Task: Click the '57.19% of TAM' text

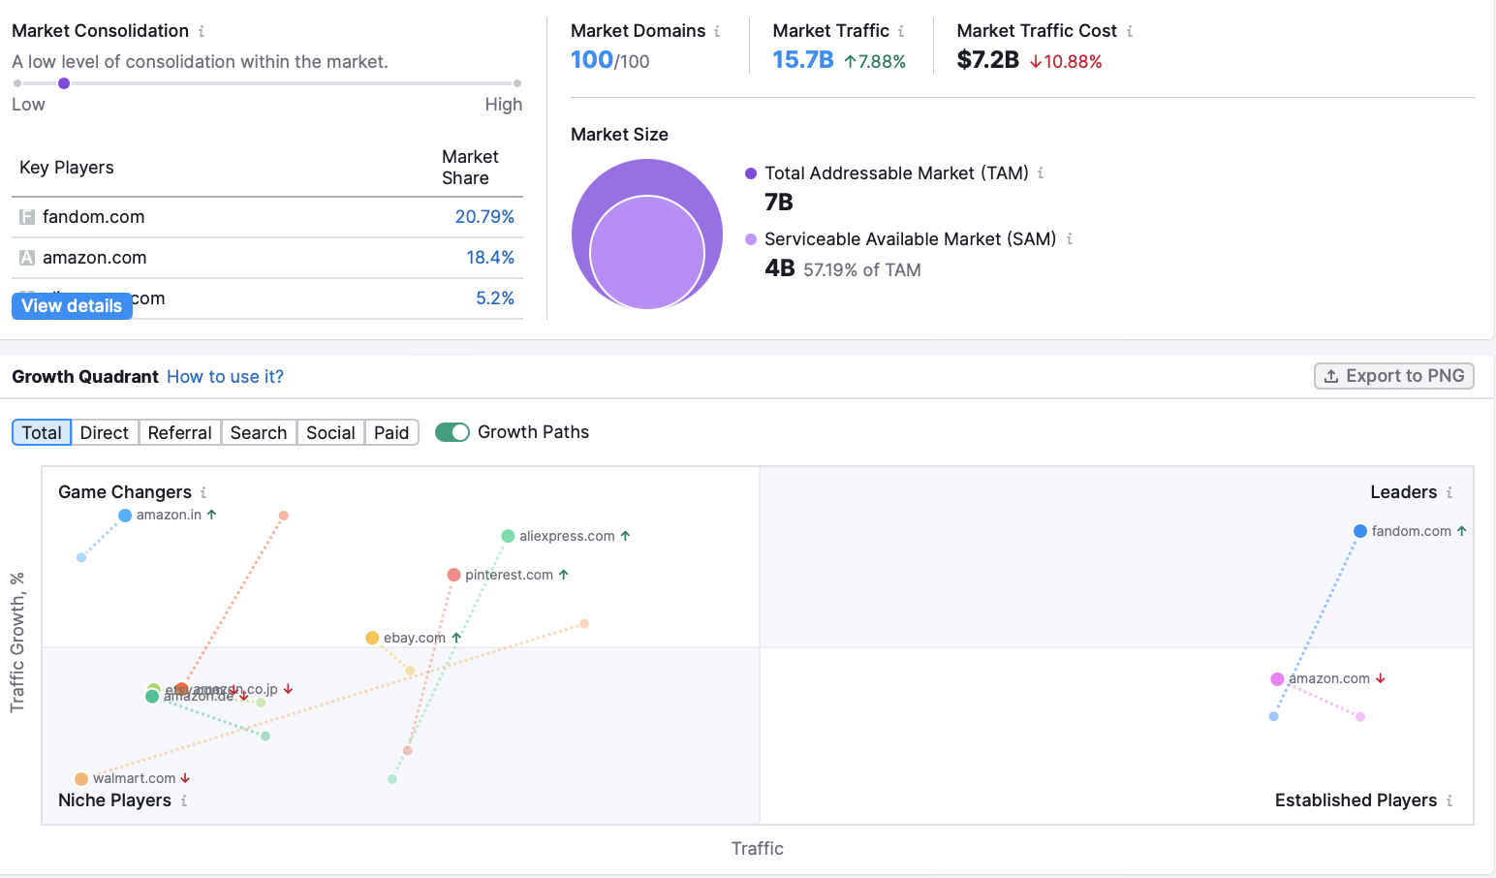Action: tap(862, 270)
